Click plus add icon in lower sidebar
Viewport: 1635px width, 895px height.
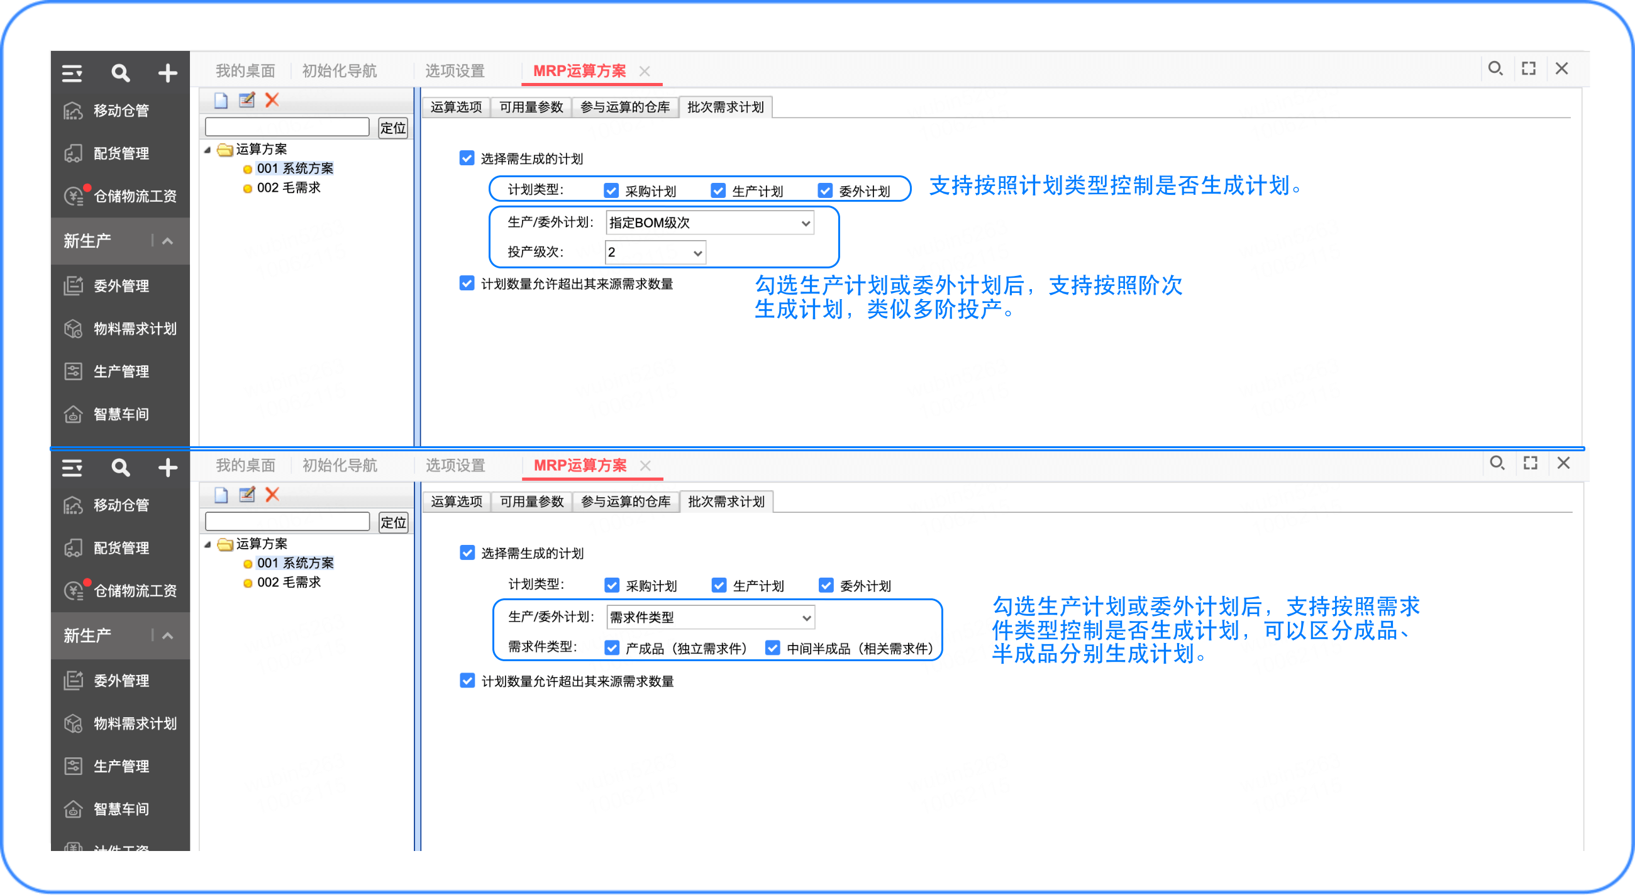(167, 468)
